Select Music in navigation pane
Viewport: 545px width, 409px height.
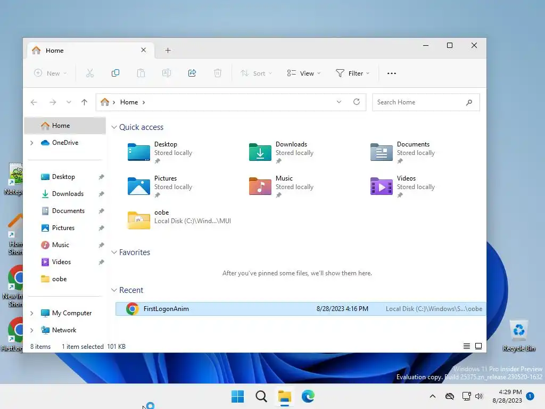pos(65,245)
